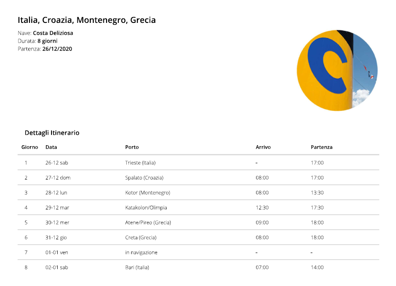Click the Data column header
396x286 pixels.
click(51, 147)
